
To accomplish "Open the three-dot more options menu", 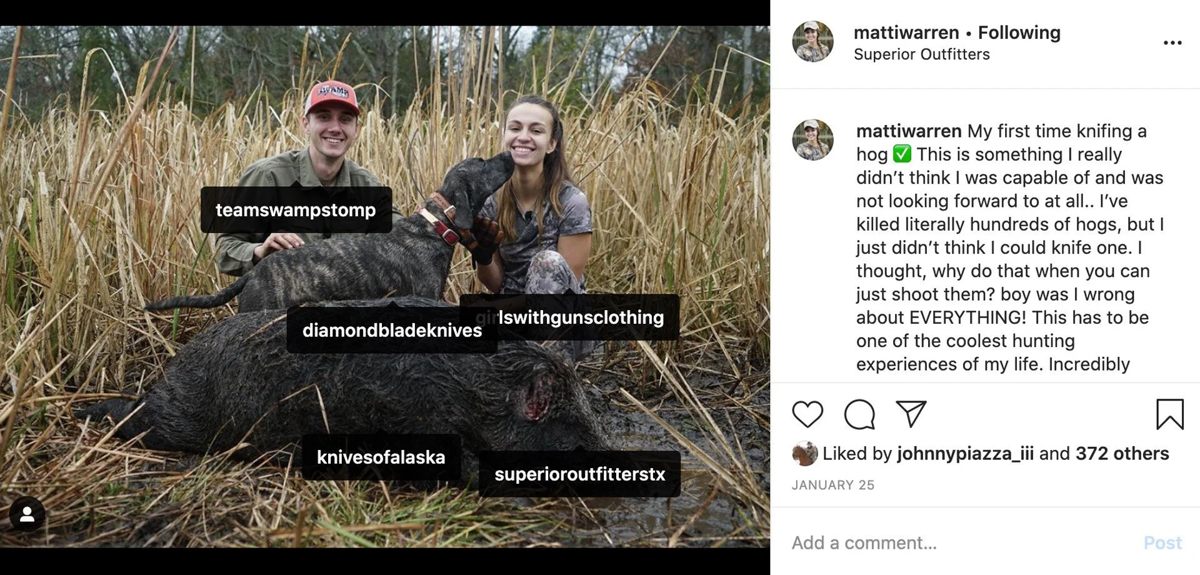I will (1172, 43).
